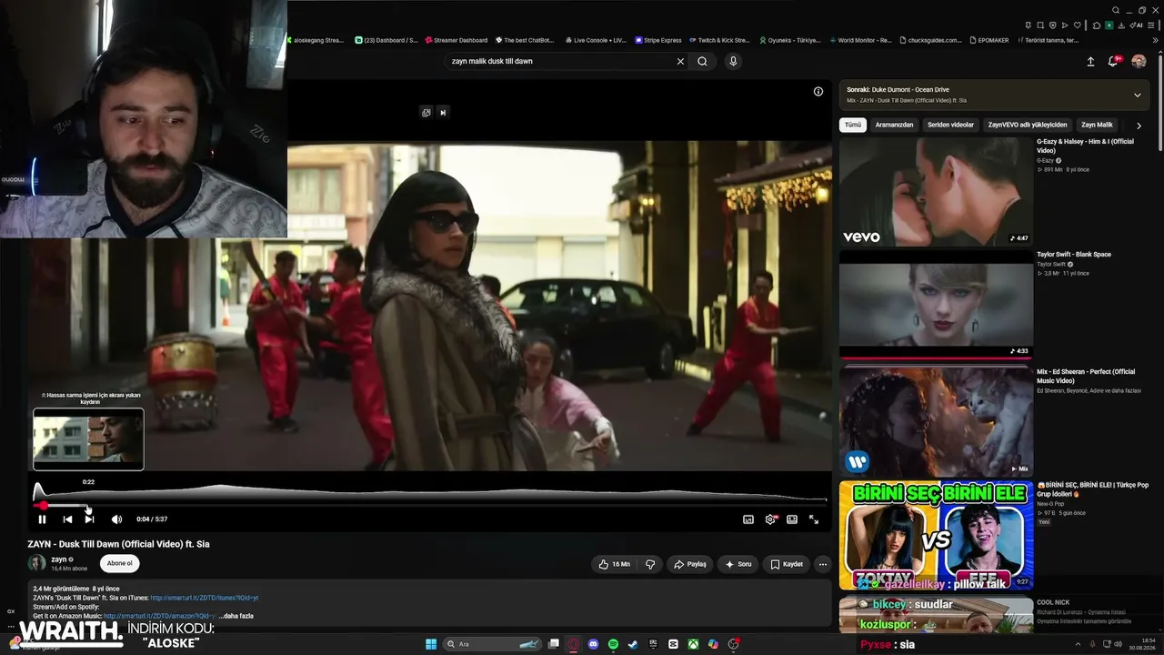
Task: Pause the video playback
Action: point(42,519)
